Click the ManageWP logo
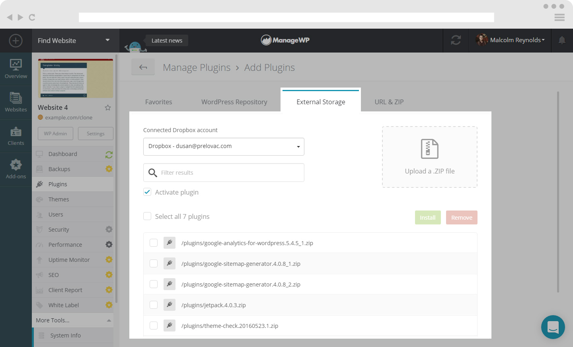This screenshot has width=573, height=347. (285, 40)
